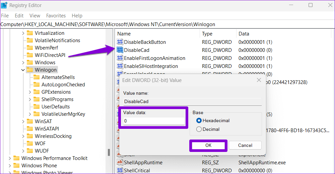Click the Value data input field
Image resolution: width=335 pixels, height=174 pixels.
coord(154,121)
